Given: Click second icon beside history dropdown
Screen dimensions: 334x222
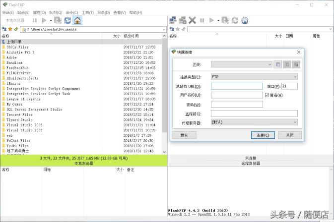Looking at the screenshot, I should 287,64.
